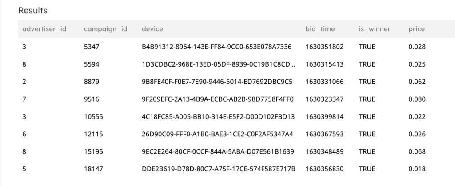Click price cell 0.026
The height and width of the screenshot is (186, 455).
pos(417,134)
